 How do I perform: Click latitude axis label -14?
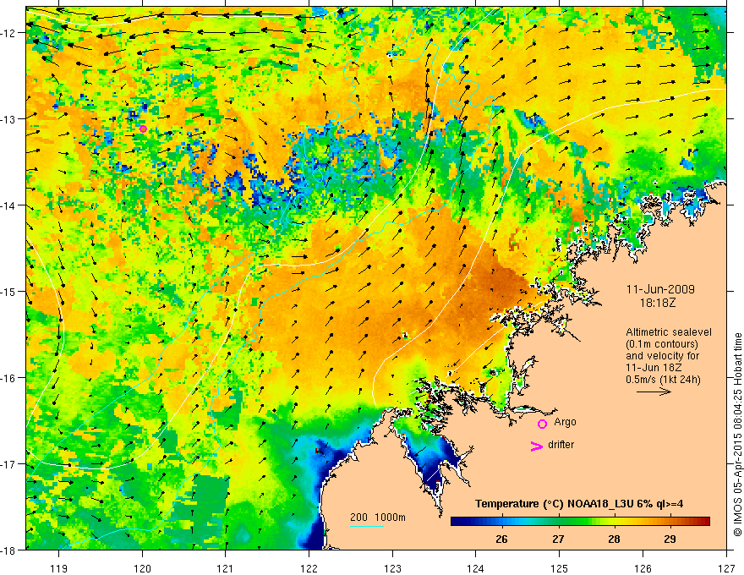click(9, 205)
